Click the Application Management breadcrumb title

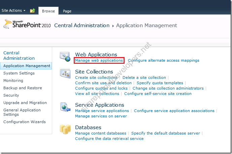tap(146, 25)
